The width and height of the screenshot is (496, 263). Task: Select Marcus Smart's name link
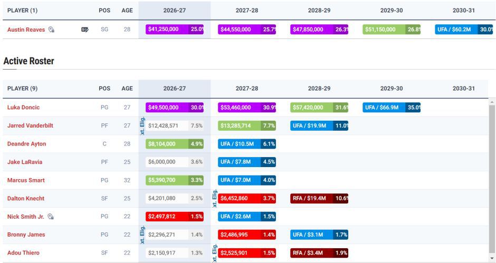point(26,180)
